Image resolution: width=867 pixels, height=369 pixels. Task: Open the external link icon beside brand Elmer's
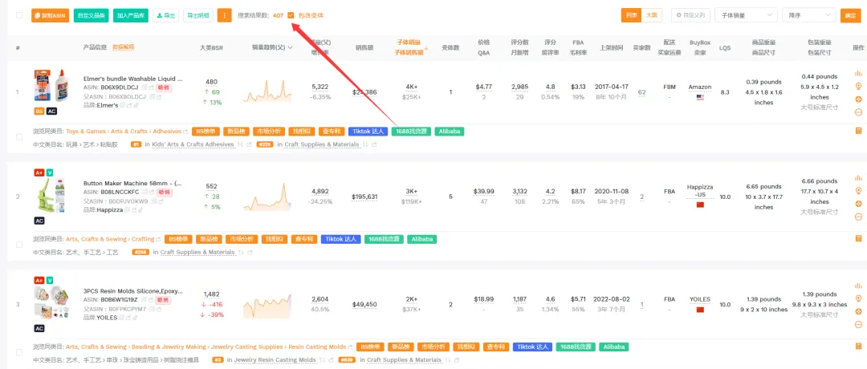(129, 105)
